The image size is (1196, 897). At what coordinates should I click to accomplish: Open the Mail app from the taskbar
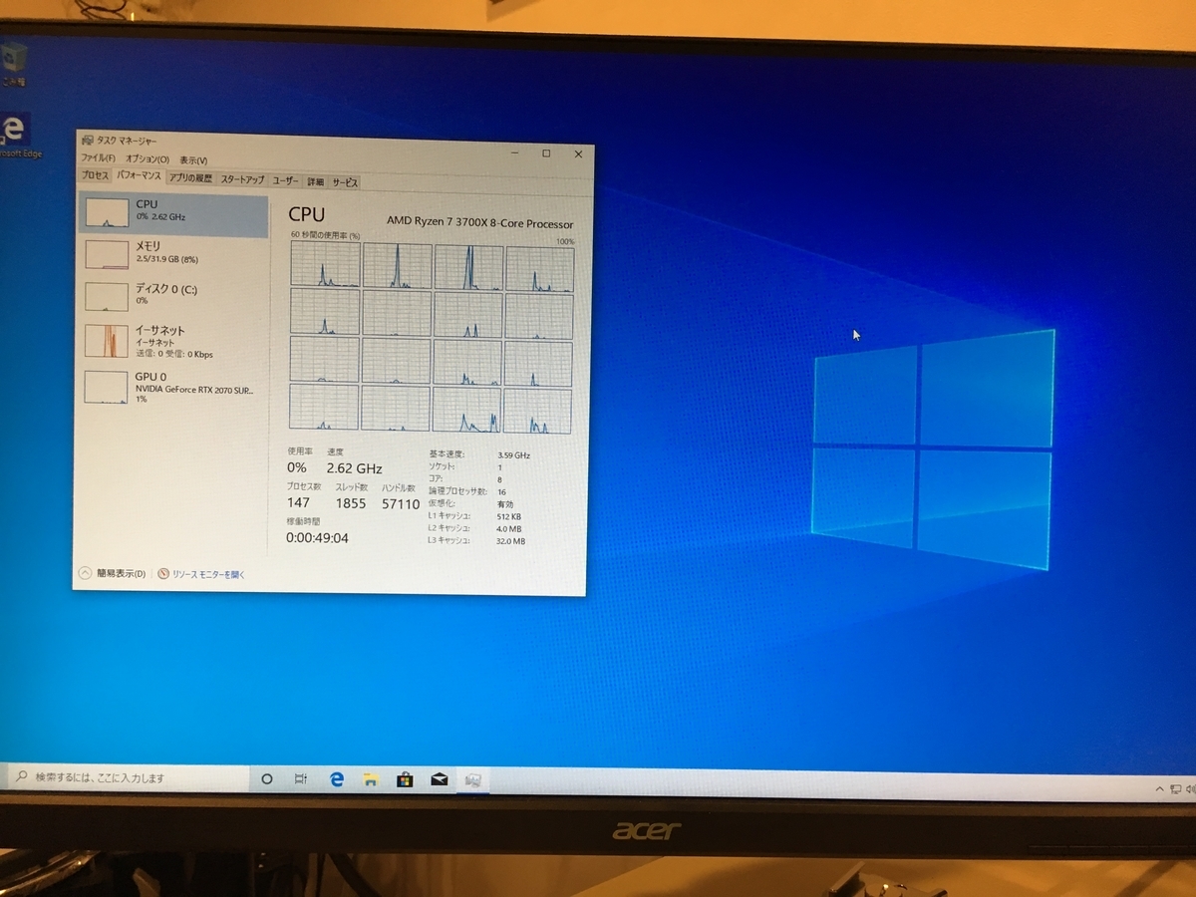point(439,780)
